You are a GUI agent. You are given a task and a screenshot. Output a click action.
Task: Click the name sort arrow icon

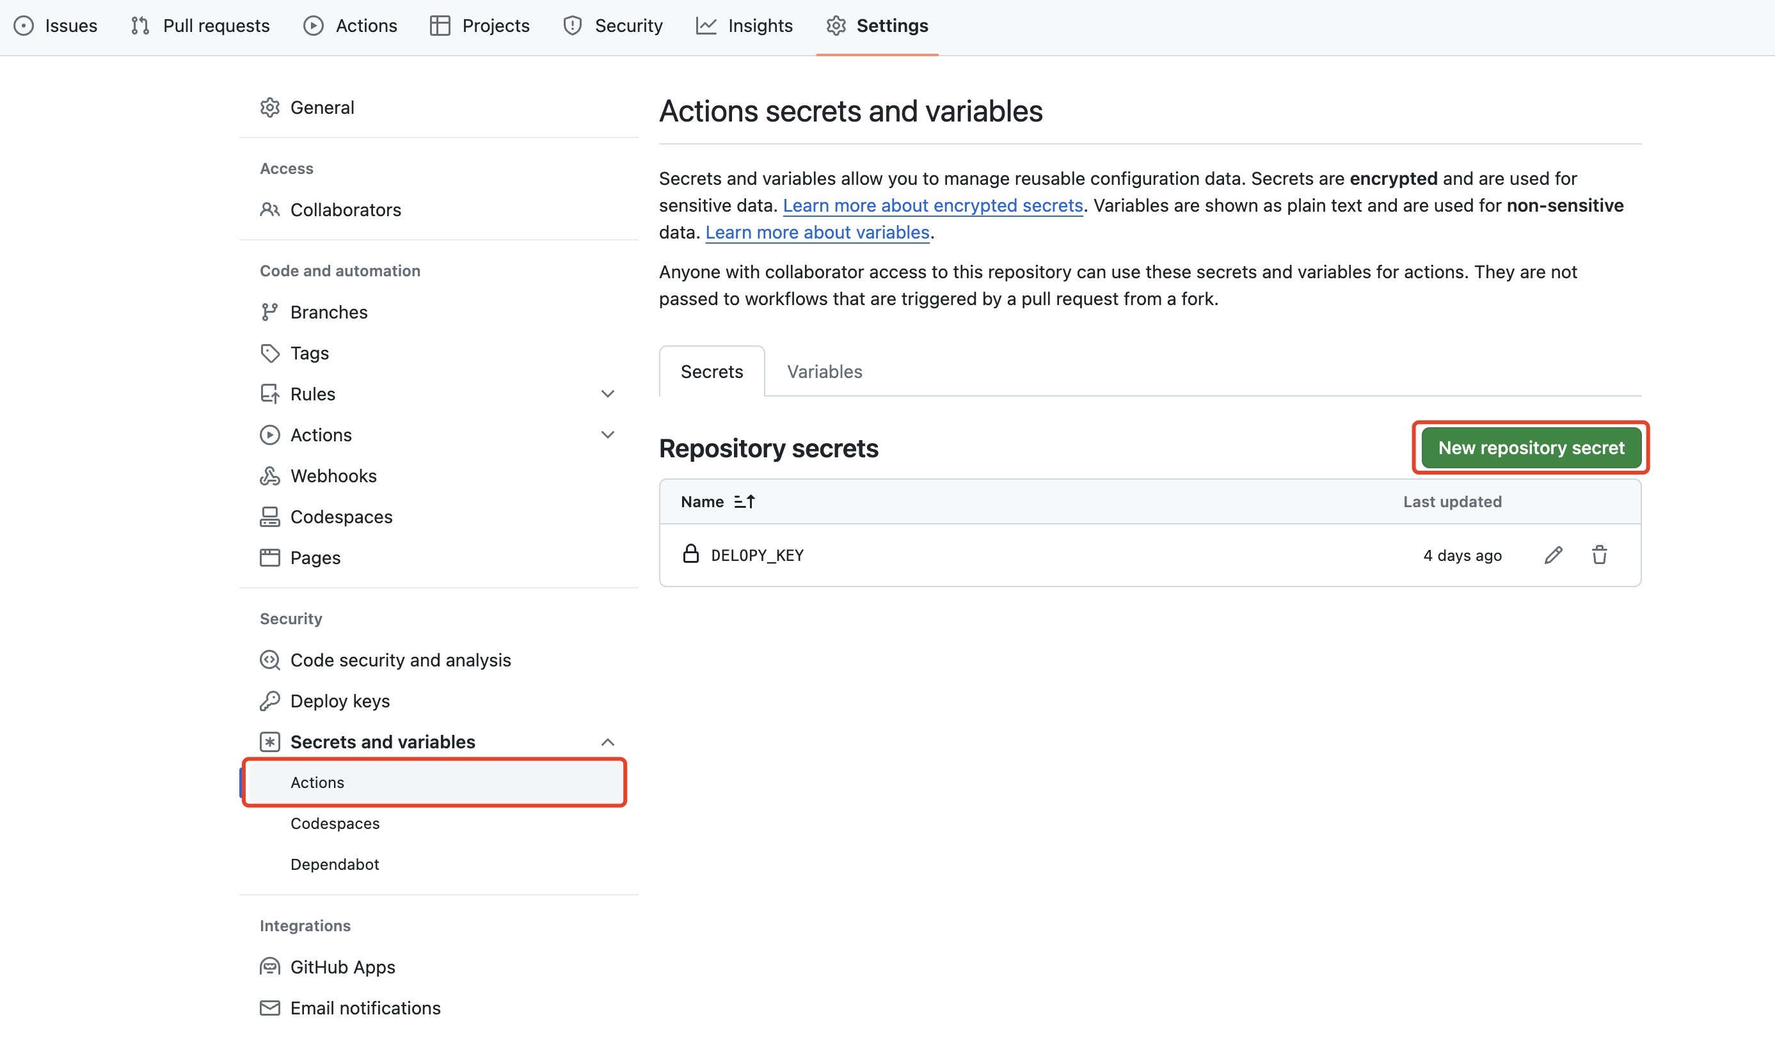pyautogui.click(x=745, y=501)
